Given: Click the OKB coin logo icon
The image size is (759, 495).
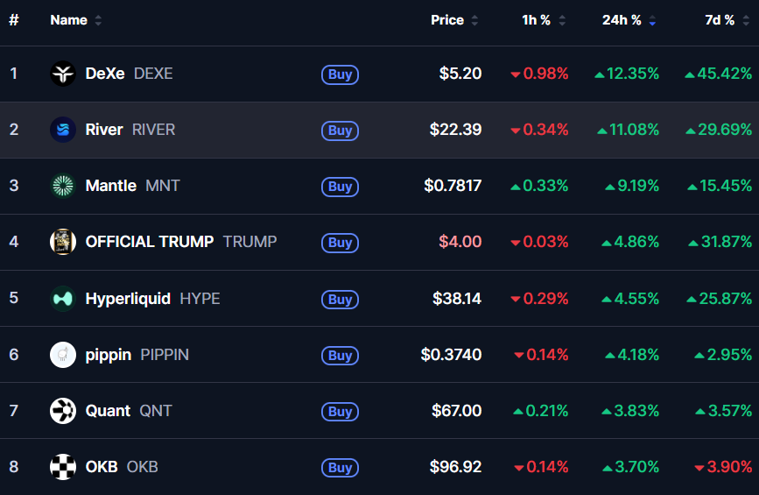Looking at the screenshot, I should (x=63, y=467).
